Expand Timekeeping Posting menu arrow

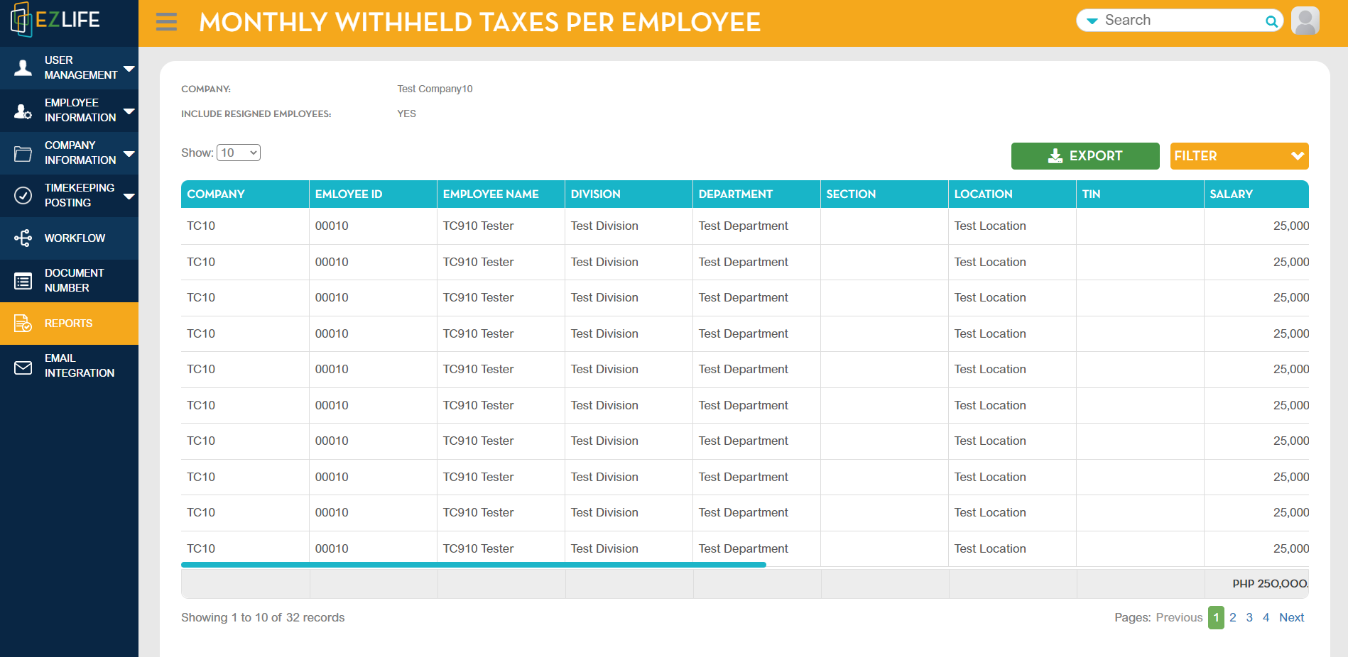point(129,197)
